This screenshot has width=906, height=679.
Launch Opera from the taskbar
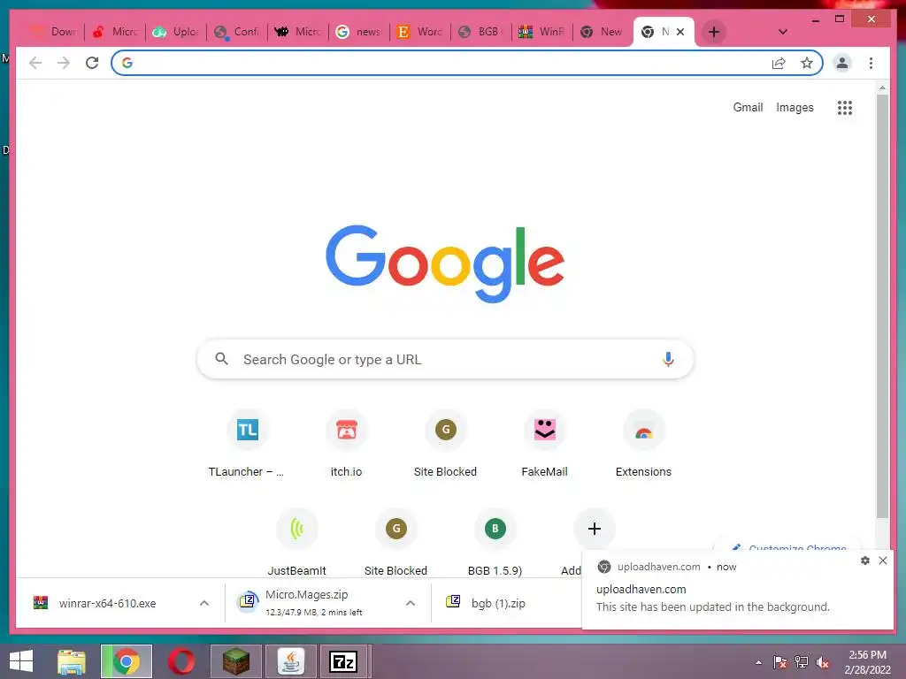click(181, 661)
